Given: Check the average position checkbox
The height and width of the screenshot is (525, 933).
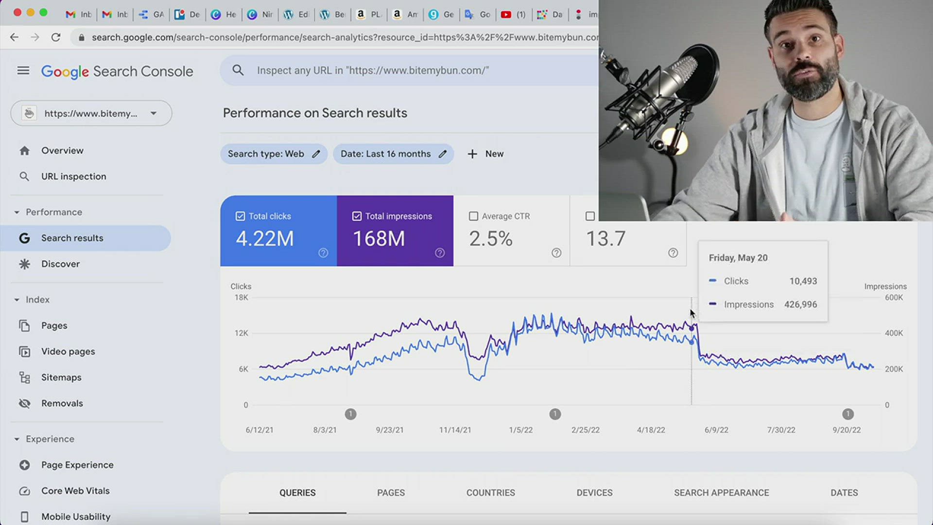Looking at the screenshot, I should [x=590, y=216].
